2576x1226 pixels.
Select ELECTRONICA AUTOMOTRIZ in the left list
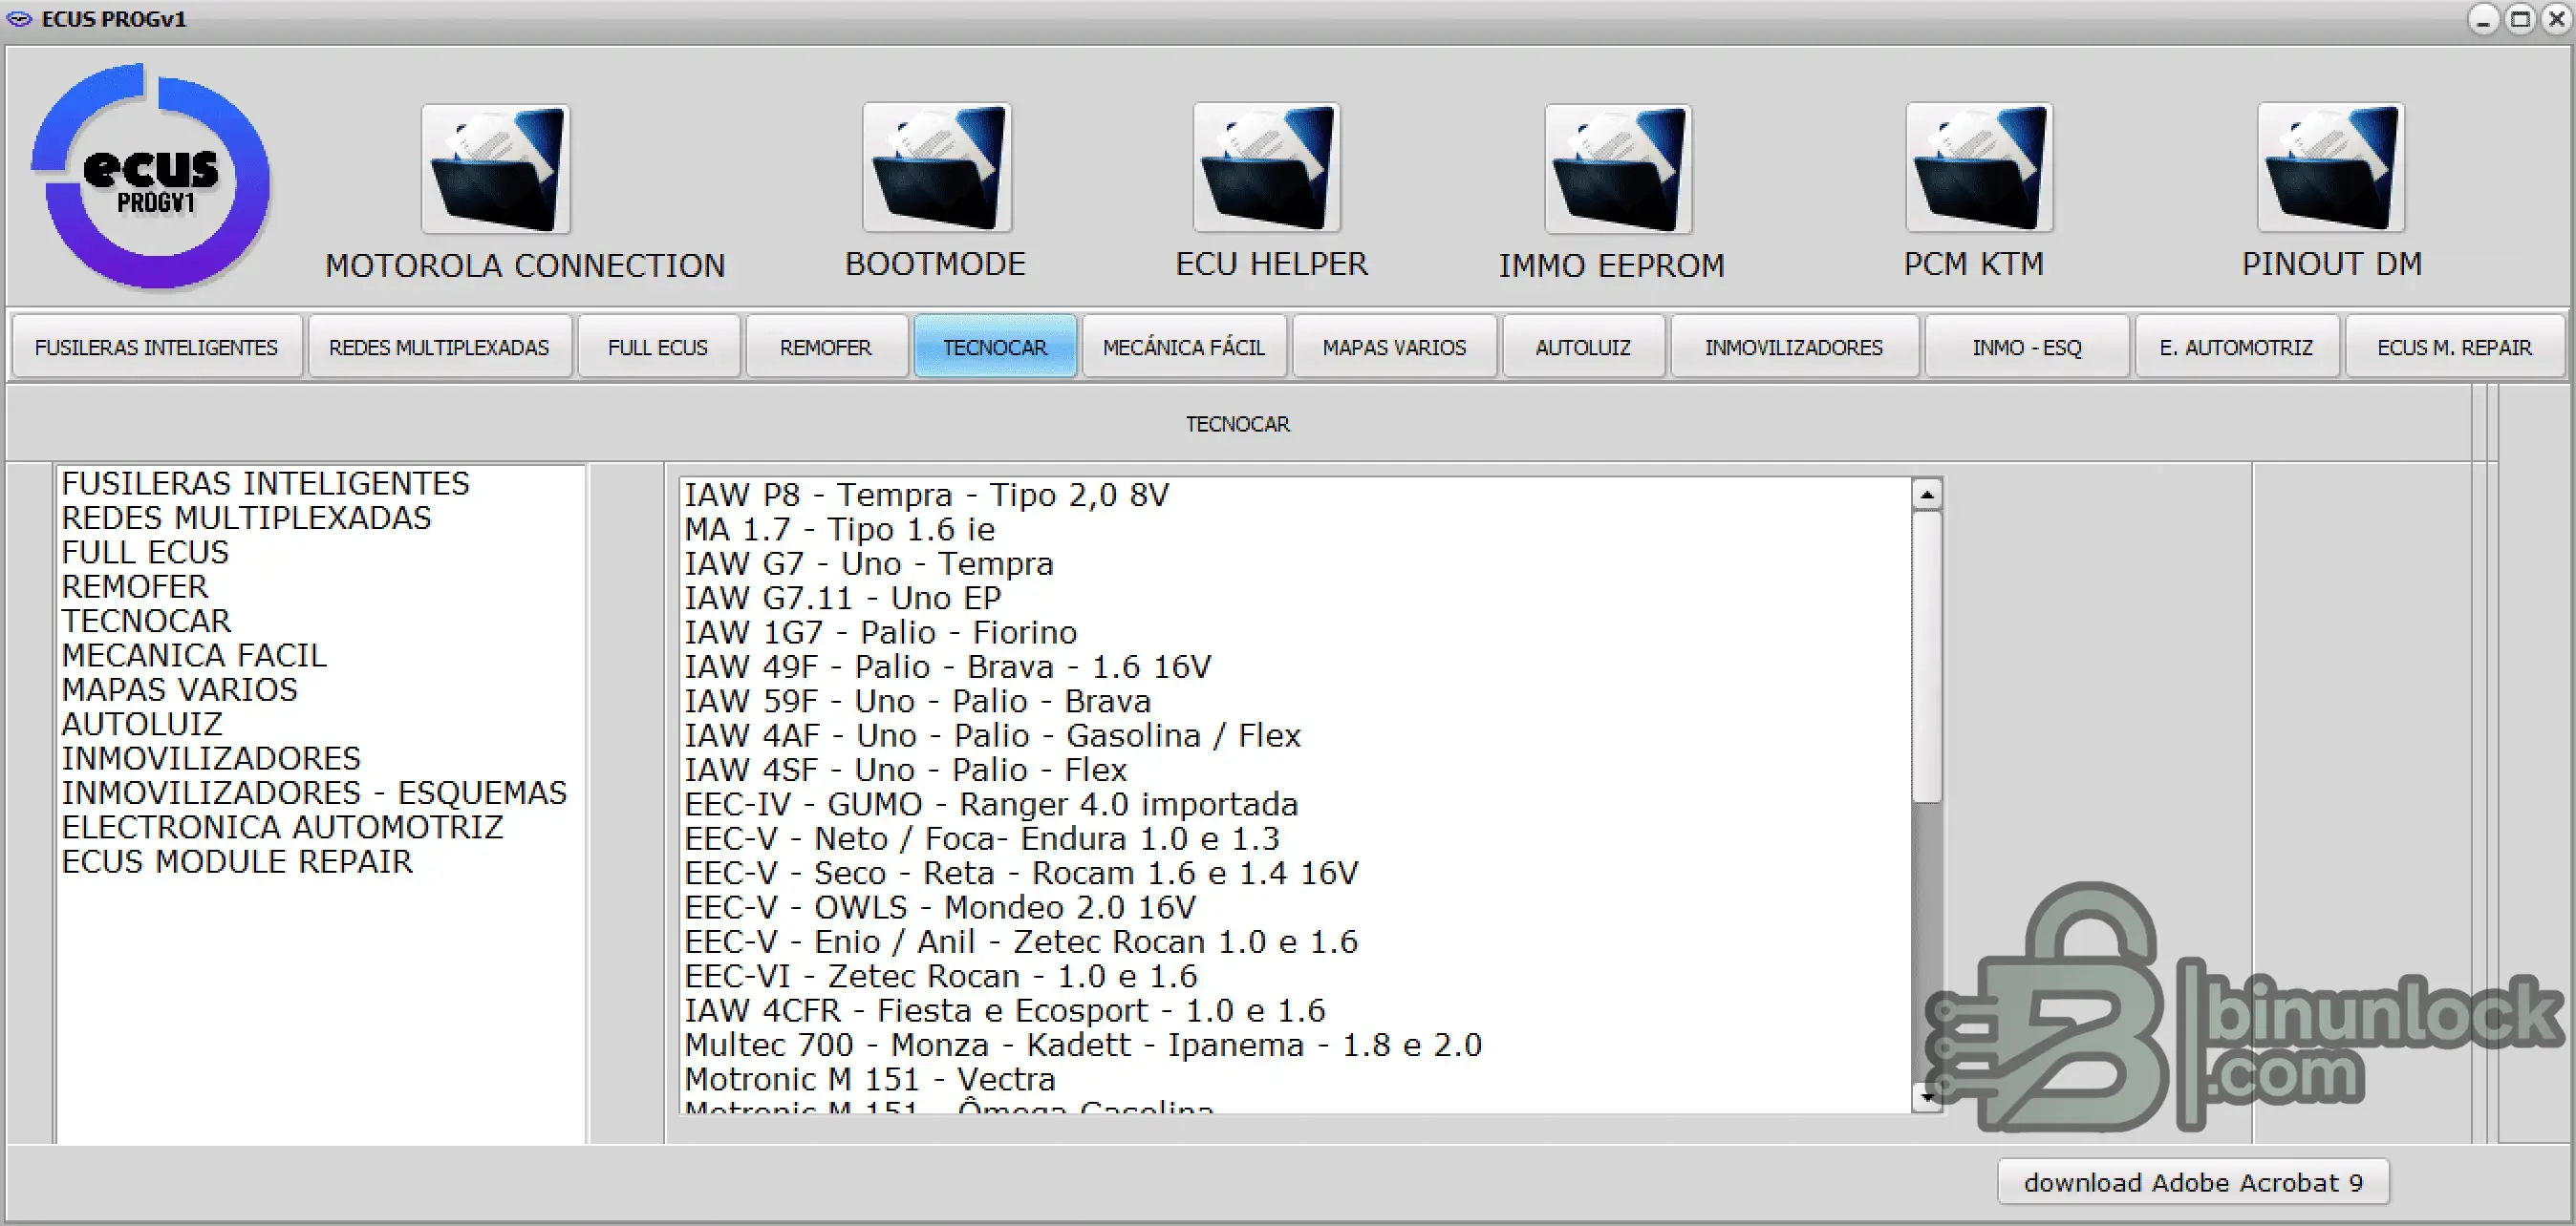pyautogui.click(x=282, y=826)
